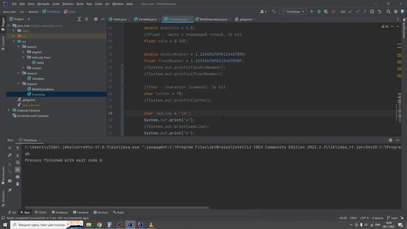Open the Terminal tool window
Viewport: 407px width, 229px height.
(81, 212)
